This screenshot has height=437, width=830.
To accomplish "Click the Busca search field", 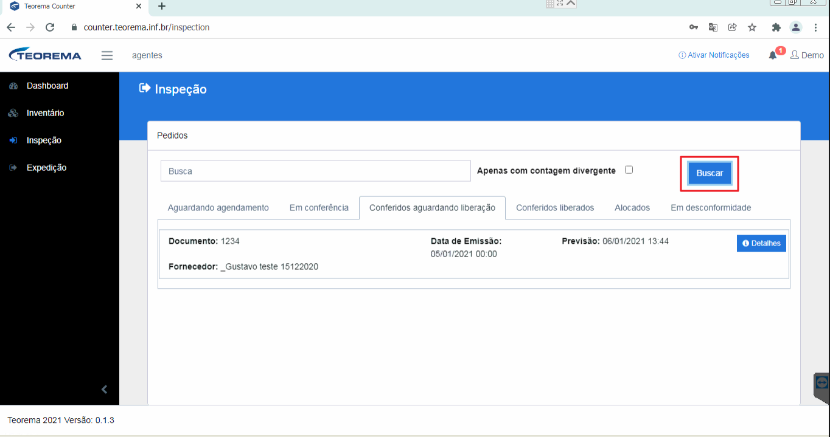I will pyautogui.click(x=316, y=171).
